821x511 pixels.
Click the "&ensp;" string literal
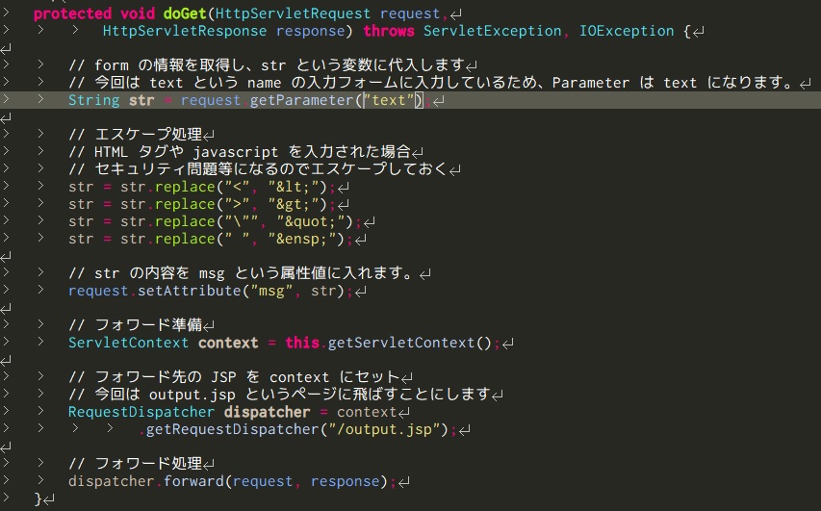pos(306,239)
